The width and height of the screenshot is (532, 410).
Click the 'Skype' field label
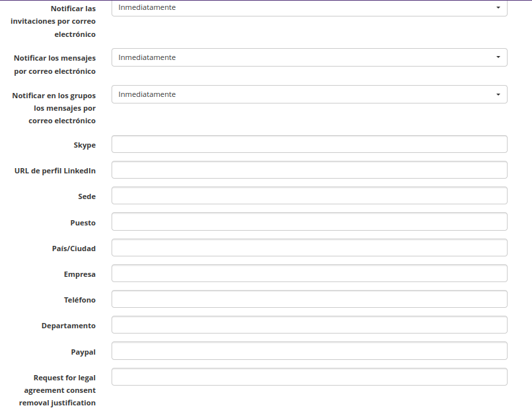click(x=84, y=145)
